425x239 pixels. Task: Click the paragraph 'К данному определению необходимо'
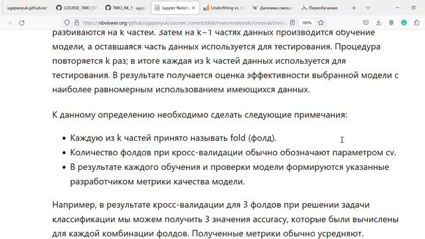(199, 115)
